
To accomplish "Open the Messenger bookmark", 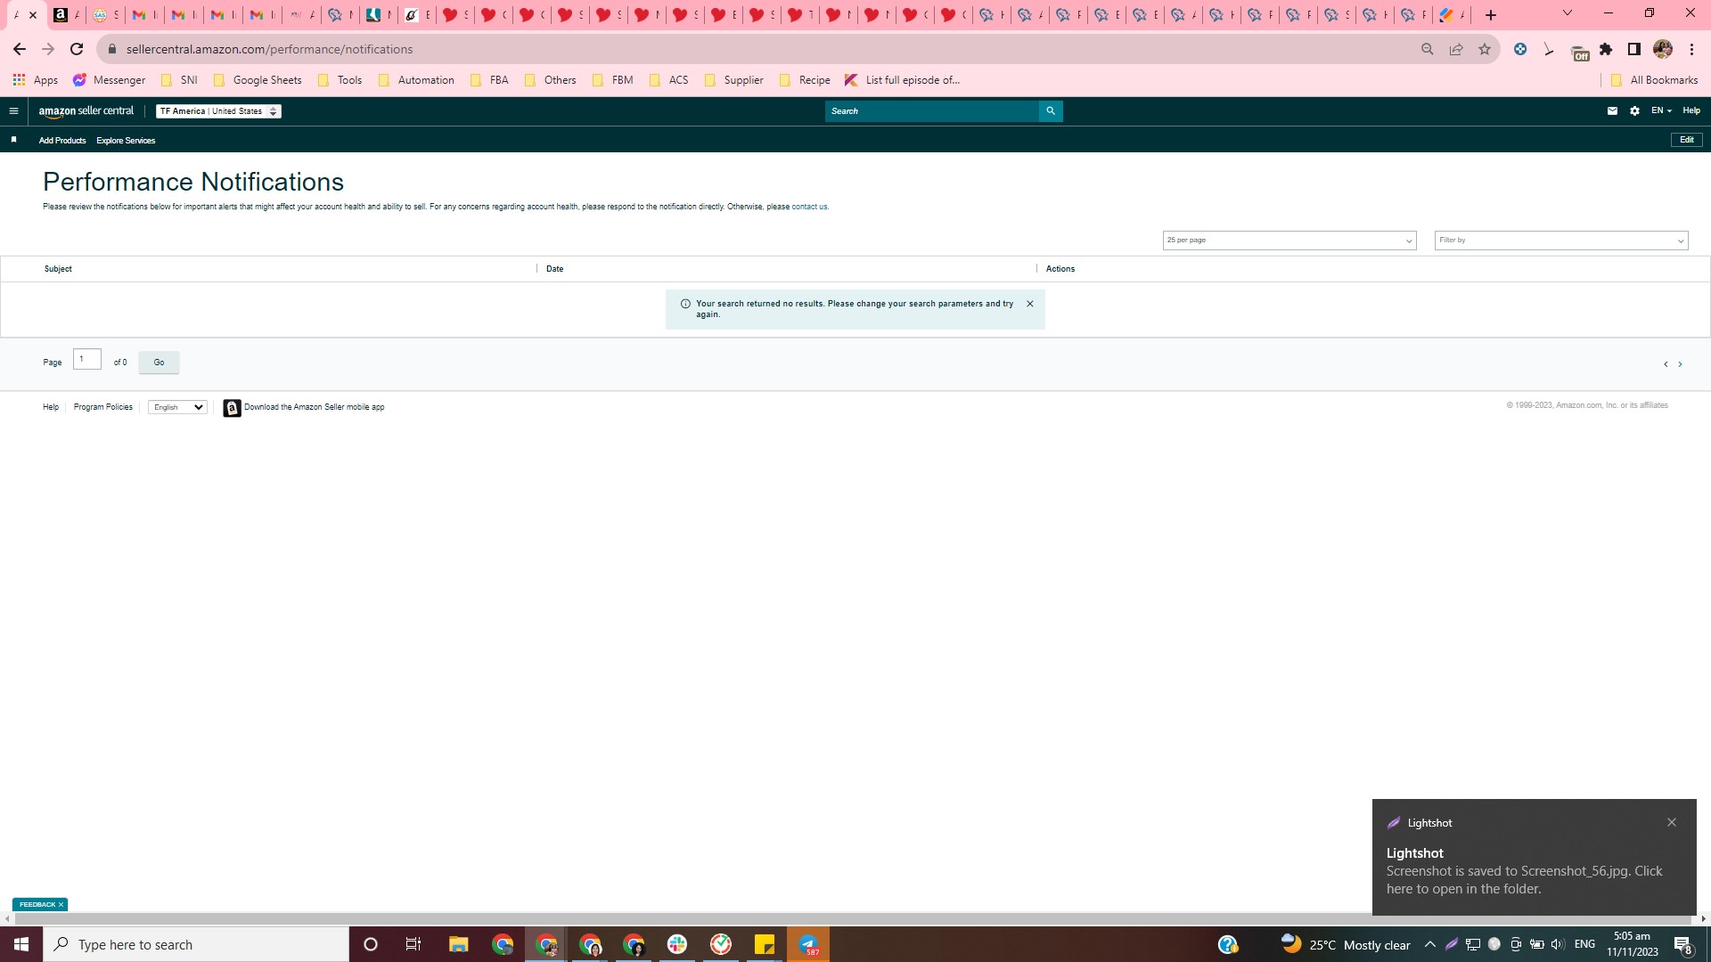I will (109, 80).
